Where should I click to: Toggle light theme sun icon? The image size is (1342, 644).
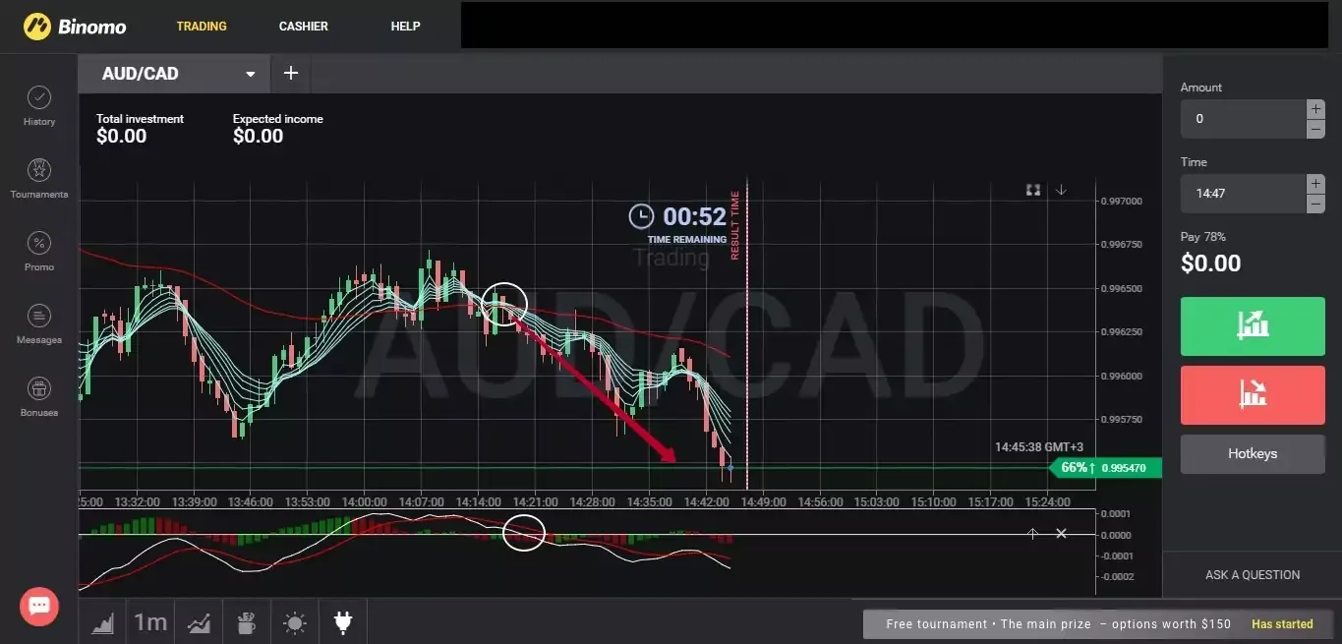[x=295, y=622]
